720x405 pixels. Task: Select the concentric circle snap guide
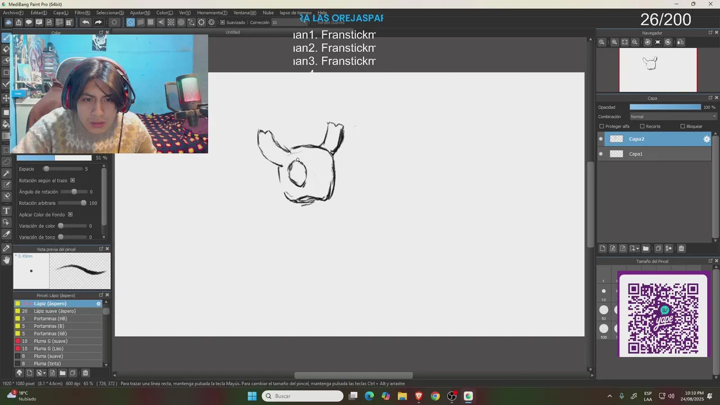[181, 22]
